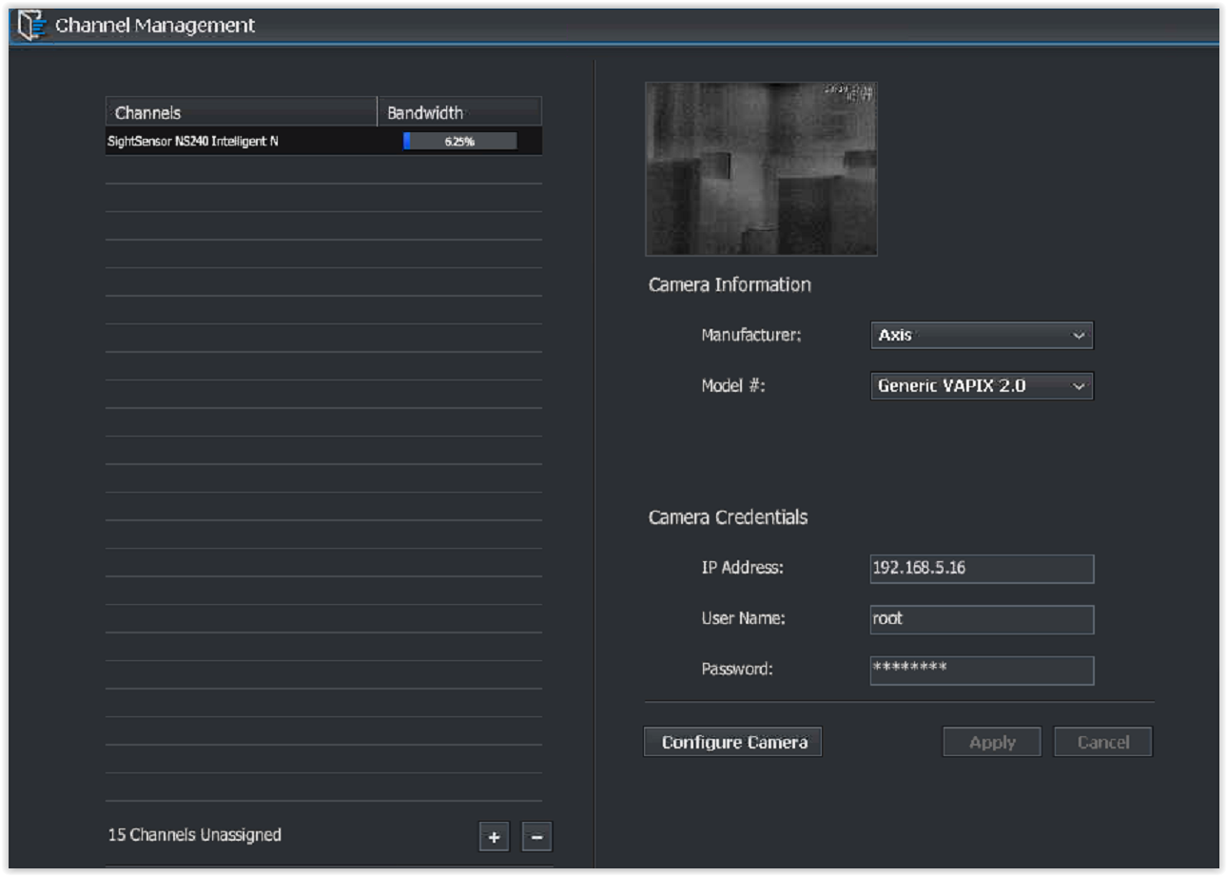The height and width of the screenshot is (876, 1227).
Task: Click the masked Password field
Action: point(982,670)
